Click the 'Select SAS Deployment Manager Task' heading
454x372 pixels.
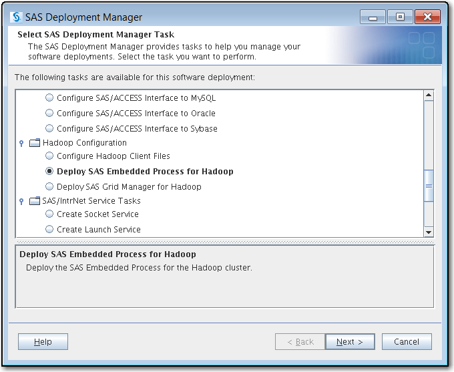96,35
